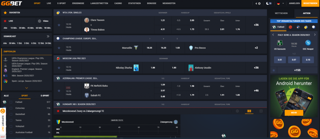Check the Tennis checkbox

pos(11,120)
